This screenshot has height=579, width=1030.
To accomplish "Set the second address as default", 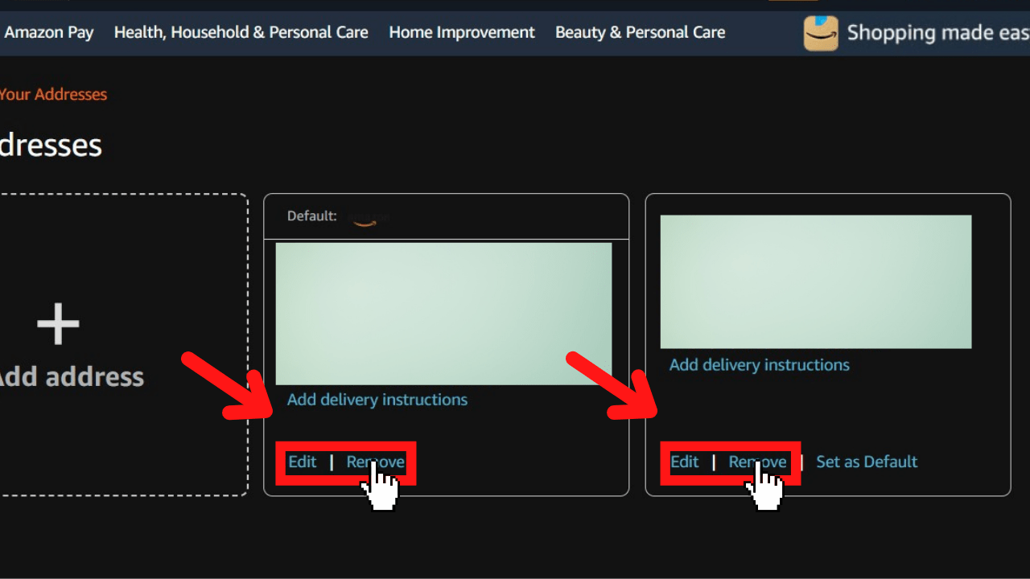I will (x=867, y=462).
